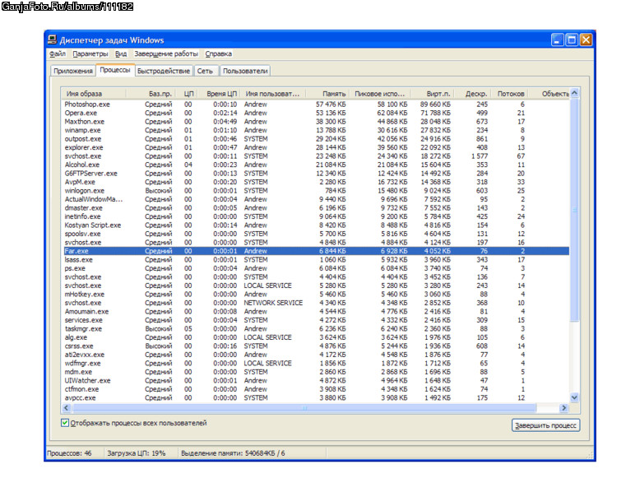Switch to the Пользователи tab

[245, 71]
